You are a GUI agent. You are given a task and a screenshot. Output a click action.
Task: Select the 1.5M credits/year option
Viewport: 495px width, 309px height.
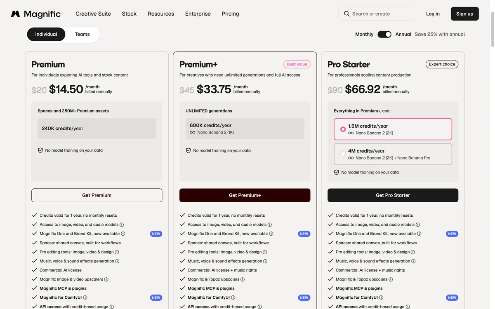click(393, 129)
